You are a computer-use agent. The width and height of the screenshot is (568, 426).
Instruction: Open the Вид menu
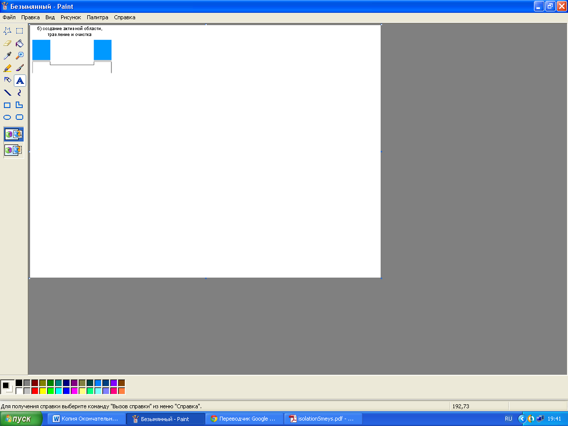(50, 17)
